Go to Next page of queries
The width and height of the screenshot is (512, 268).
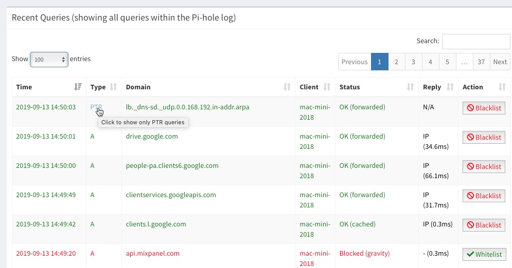[500, 62]
